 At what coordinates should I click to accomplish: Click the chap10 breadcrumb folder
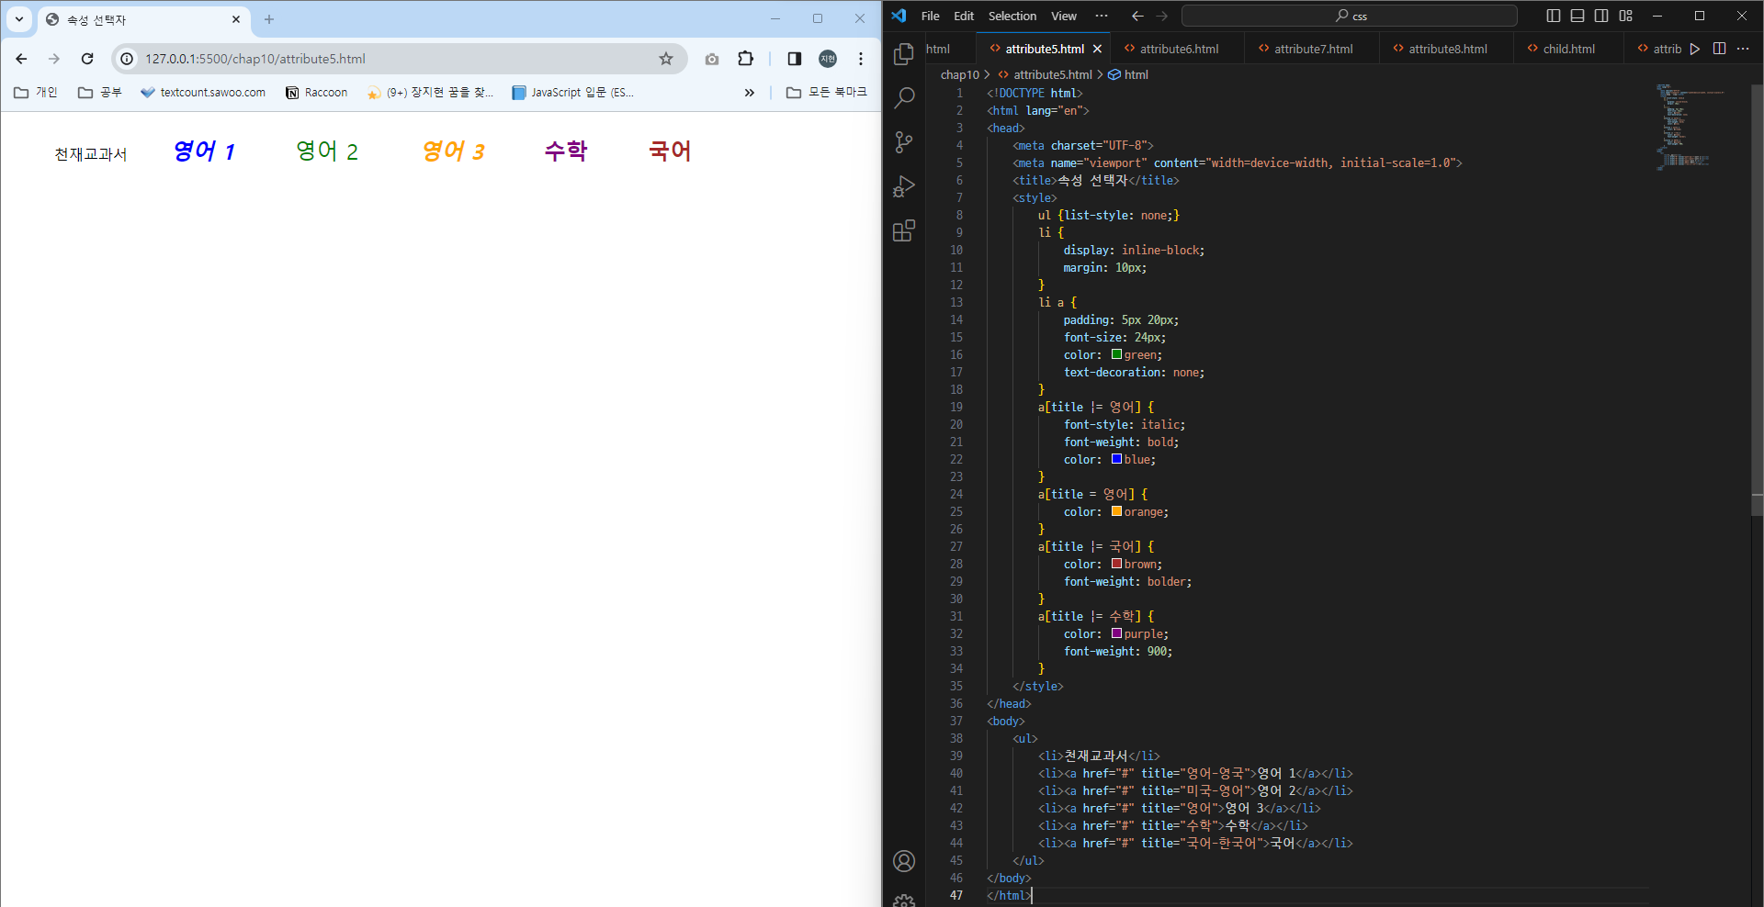959,74
